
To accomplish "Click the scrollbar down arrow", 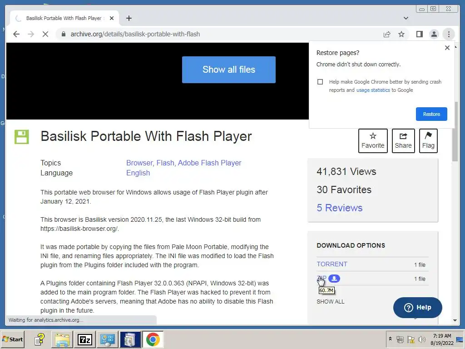I will point(455,320).
